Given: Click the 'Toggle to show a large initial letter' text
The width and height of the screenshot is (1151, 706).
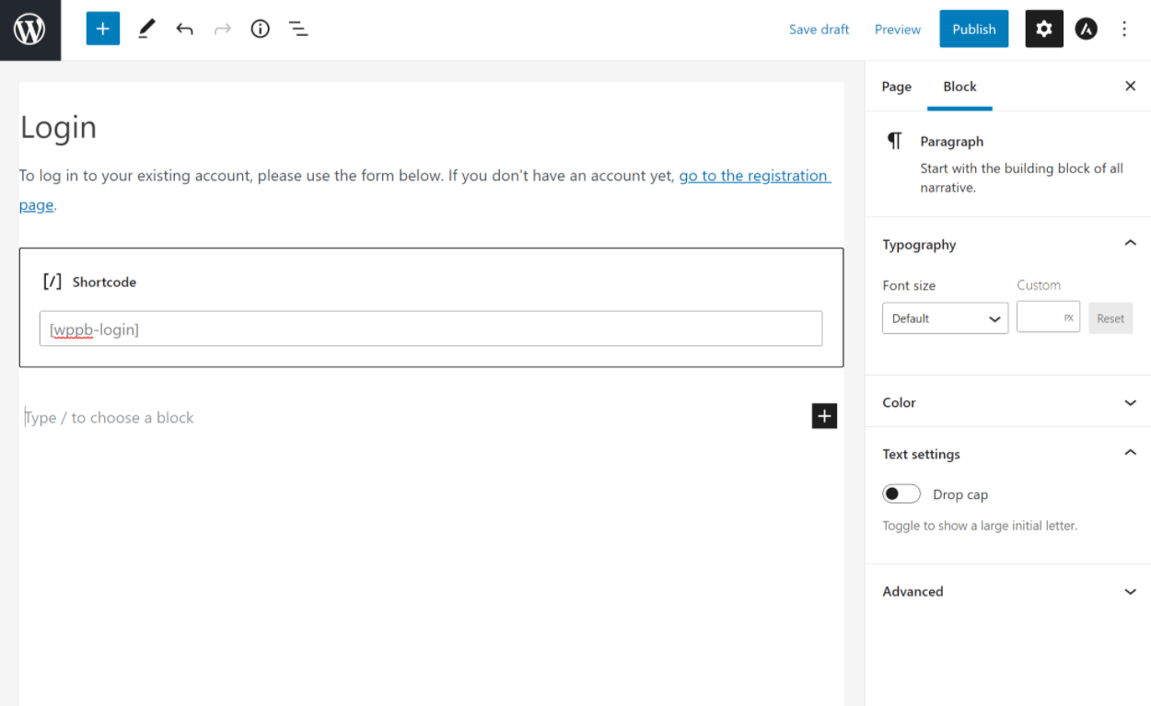Looking at the screenshot, I should (x=980, y=526).
